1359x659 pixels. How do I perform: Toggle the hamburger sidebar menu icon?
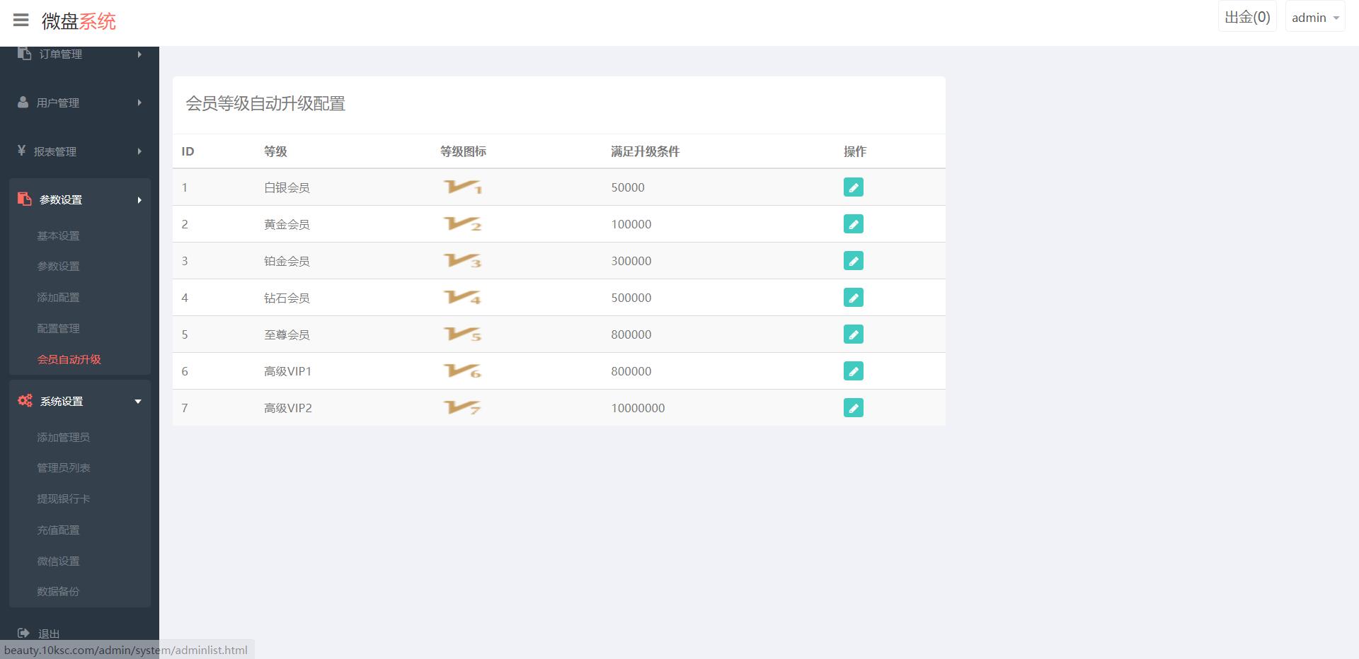pos(21,21)
